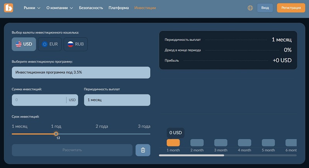
Task: Click the trash bin reset icon
Action: coord(143,150)
